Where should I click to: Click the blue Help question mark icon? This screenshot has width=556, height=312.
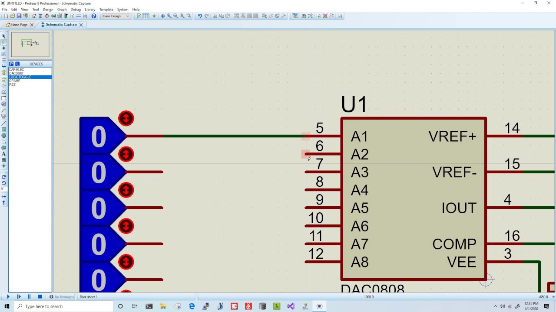coord(93,16)
